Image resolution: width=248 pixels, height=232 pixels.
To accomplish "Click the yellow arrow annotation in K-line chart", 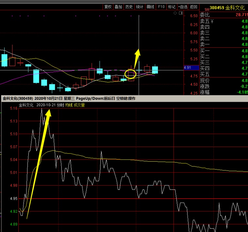I will 137,59.
